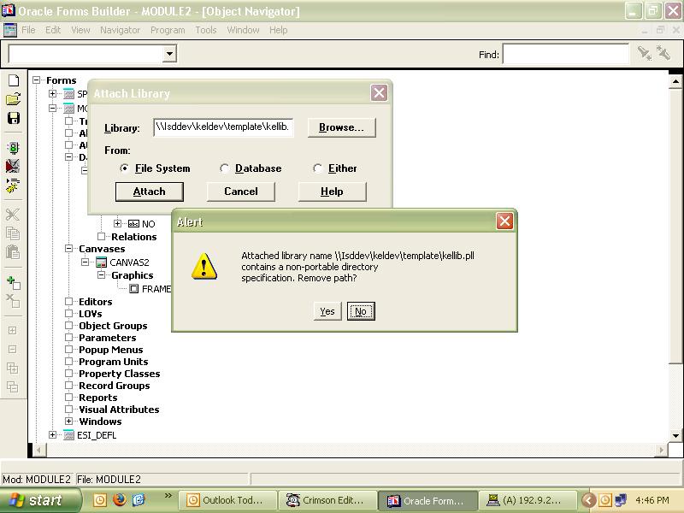
Task: Select the File System radio button
Action: tap(124, 168)
